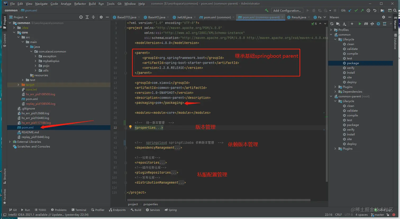
Task: Collapse common-parent (root) Maven node
Action: pyautogui.click(x=331, y=97)
